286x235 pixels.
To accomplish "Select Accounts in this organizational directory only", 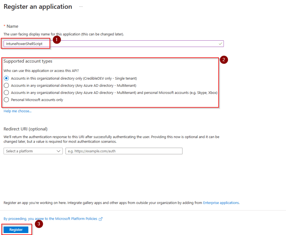I will click(6, 79).
